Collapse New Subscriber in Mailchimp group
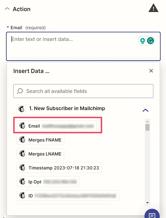 point(145,110)
